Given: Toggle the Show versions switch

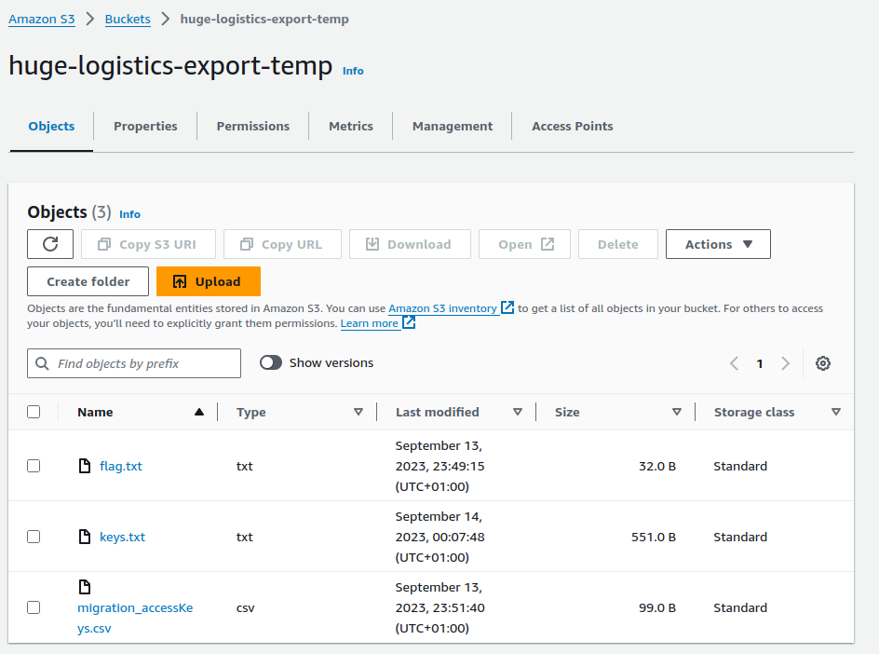Looking at the screenshot, I should (271, 362).
